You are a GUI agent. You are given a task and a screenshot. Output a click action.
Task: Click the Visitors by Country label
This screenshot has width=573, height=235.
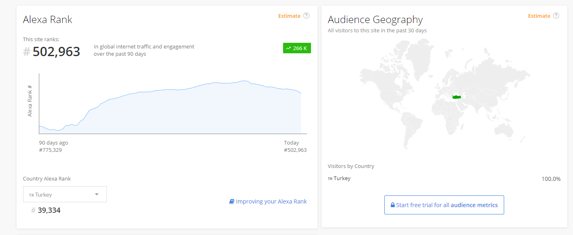tap(351, 166)
